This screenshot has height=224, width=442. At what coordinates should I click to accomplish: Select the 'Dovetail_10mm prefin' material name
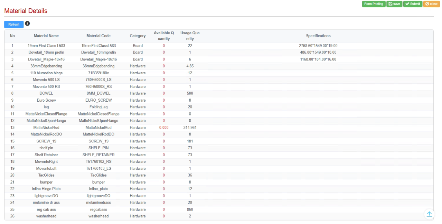tap(46, 53)
